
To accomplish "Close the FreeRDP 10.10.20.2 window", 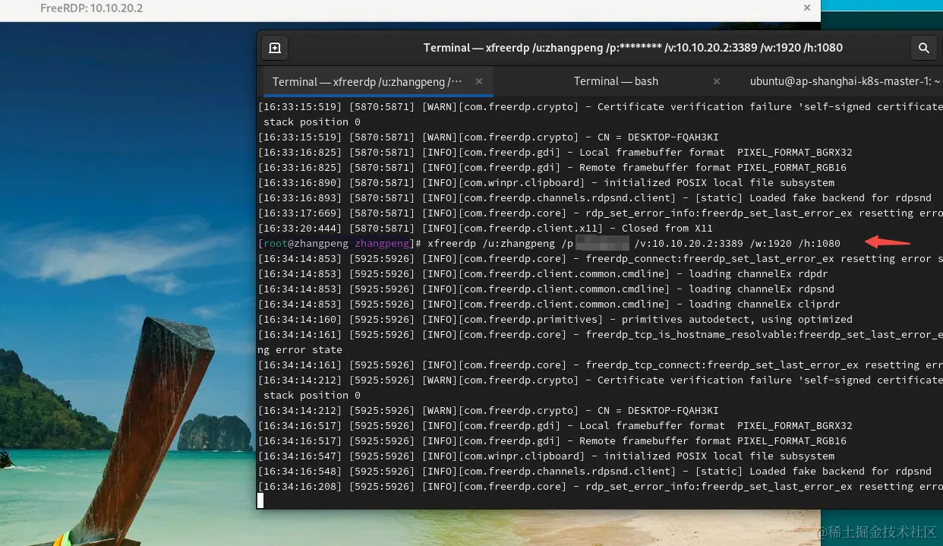I will point(807,8).
